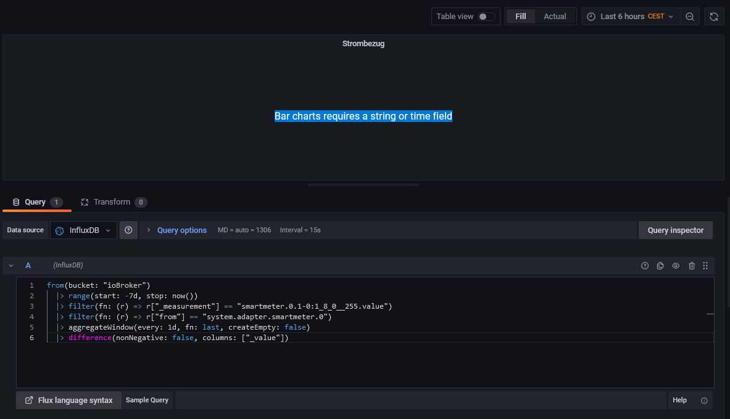Click the query A help icon
The image size is (730, 419).
(645, 266)
